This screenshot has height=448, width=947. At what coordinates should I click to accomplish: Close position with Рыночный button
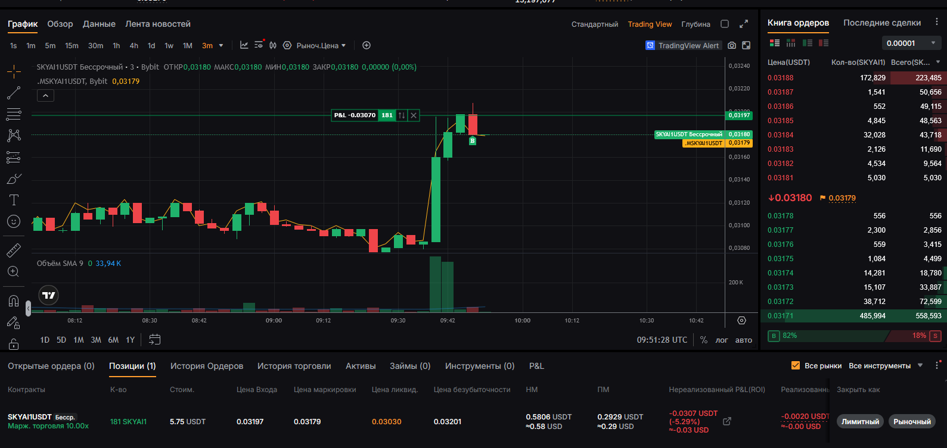click(912, 421)
